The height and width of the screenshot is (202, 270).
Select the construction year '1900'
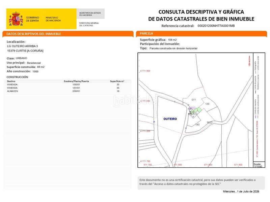click(35, 71)
